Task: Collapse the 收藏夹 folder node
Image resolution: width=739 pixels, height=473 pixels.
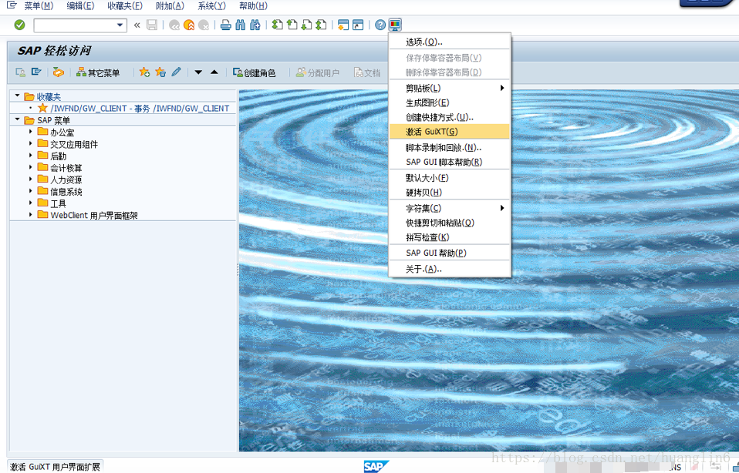Action: (x=18, y=96)
